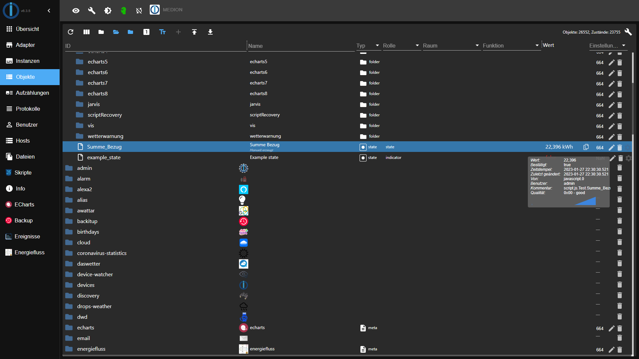
Task: Edit the Summe_Bezug object with pencil
Action: coord(611,147)
